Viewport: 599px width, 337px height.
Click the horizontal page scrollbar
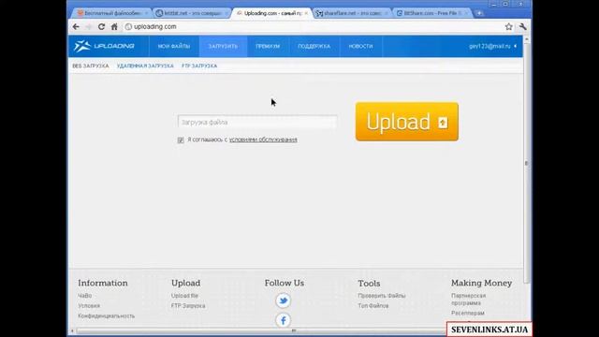294,330
